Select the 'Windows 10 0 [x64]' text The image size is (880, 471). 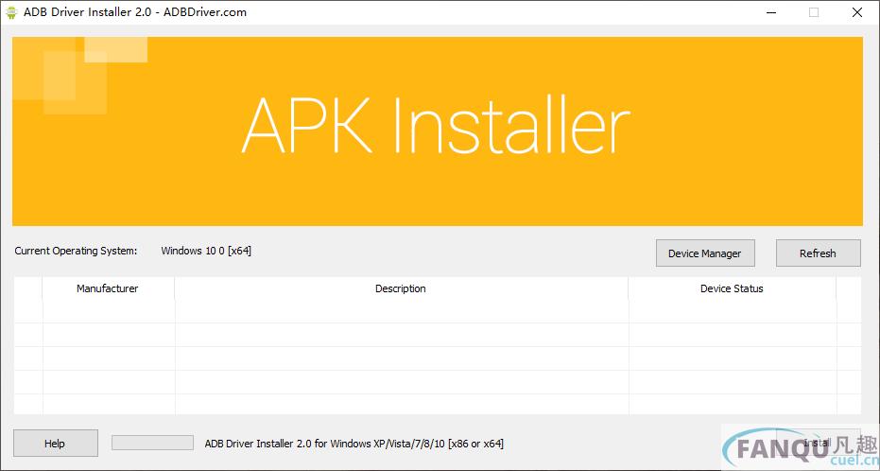coord(206,251)
